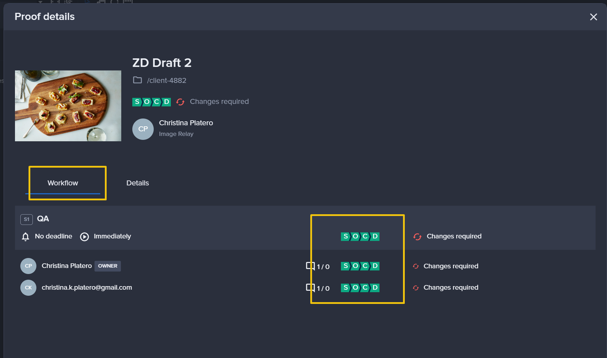The height and width of the screenshot is (358, 607).
Task: Click the SOCD badge in the gmail reviewer row
Action: [x=360, y=288]
